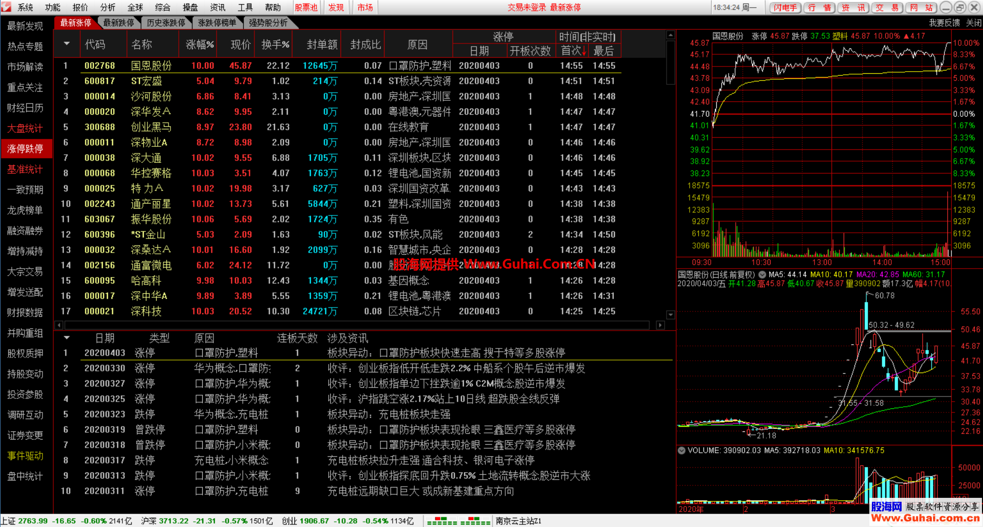Switch to the 强势股分析 tab
Viewport: 983px width, 527px height.
coord(268,23)
